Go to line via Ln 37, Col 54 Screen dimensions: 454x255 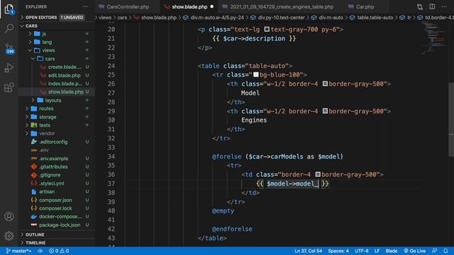pos(308,251)
